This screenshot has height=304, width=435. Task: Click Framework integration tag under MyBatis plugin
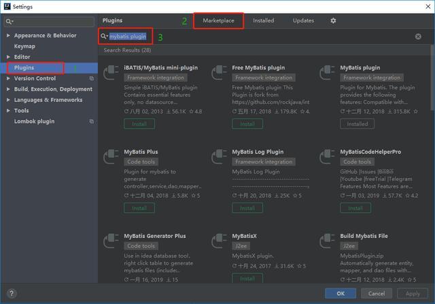372,78
